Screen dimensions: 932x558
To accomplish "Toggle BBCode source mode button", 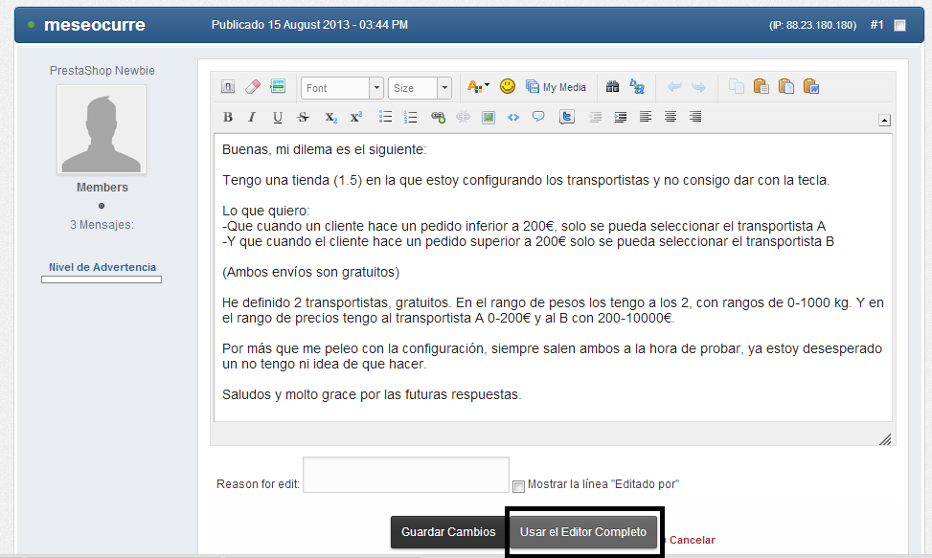I will (228, 87).
